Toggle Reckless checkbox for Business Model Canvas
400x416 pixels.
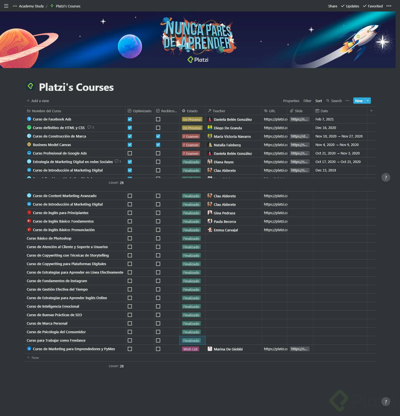point(158,145)
